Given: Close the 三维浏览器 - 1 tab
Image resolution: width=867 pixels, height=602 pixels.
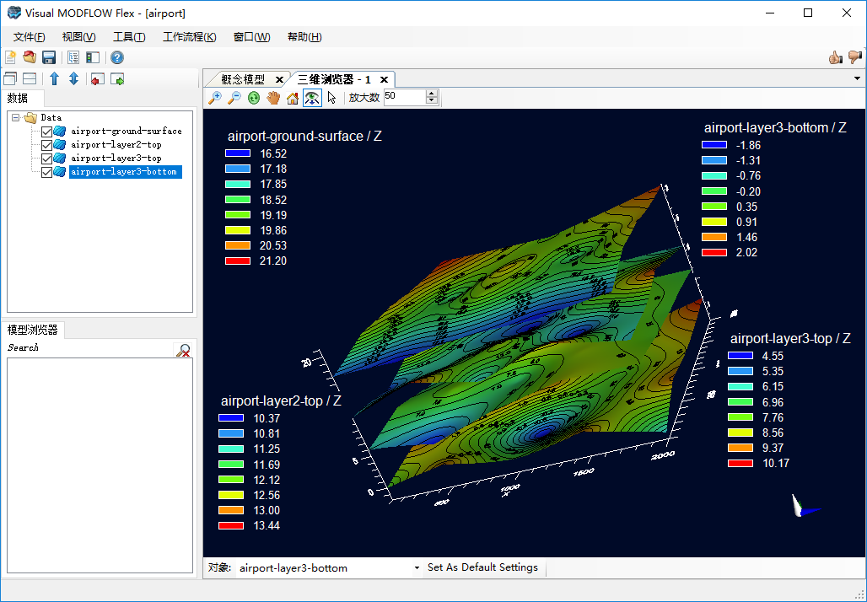Looking at the screenshot, I should pos(384,79).
